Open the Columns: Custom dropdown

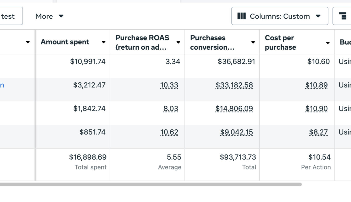280,16
